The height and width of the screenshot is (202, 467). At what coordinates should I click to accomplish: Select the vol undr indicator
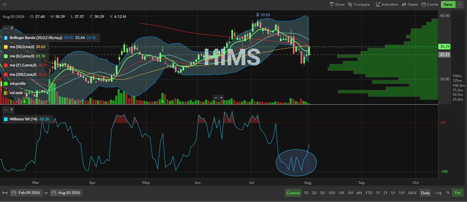16,93
